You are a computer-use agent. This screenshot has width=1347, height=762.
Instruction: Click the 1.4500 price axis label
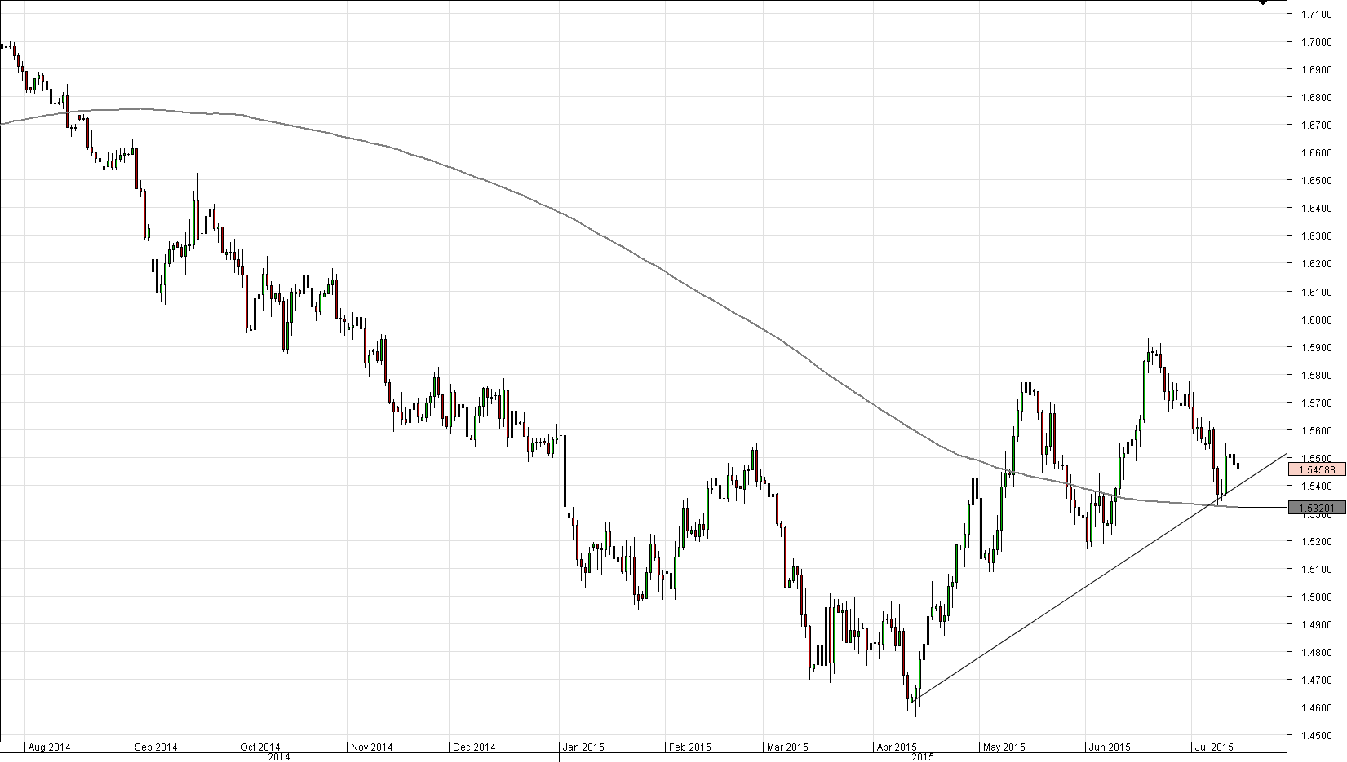click(x=1318, y=736)
